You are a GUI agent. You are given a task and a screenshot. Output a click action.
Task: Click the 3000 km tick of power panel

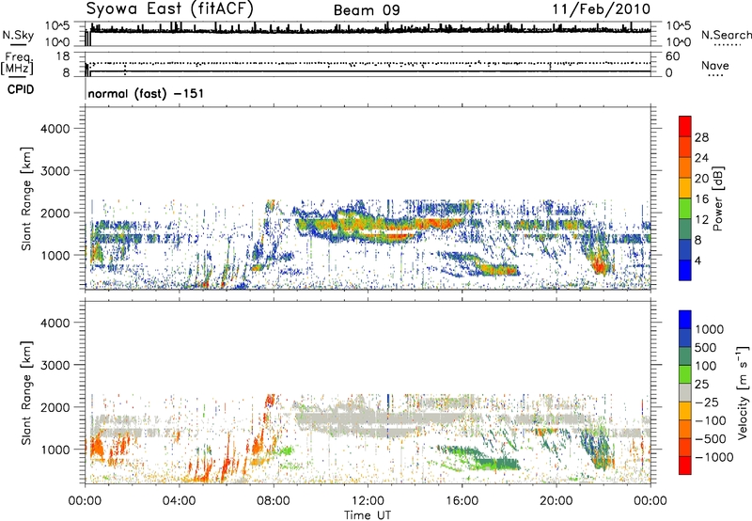tap(55, 171)
